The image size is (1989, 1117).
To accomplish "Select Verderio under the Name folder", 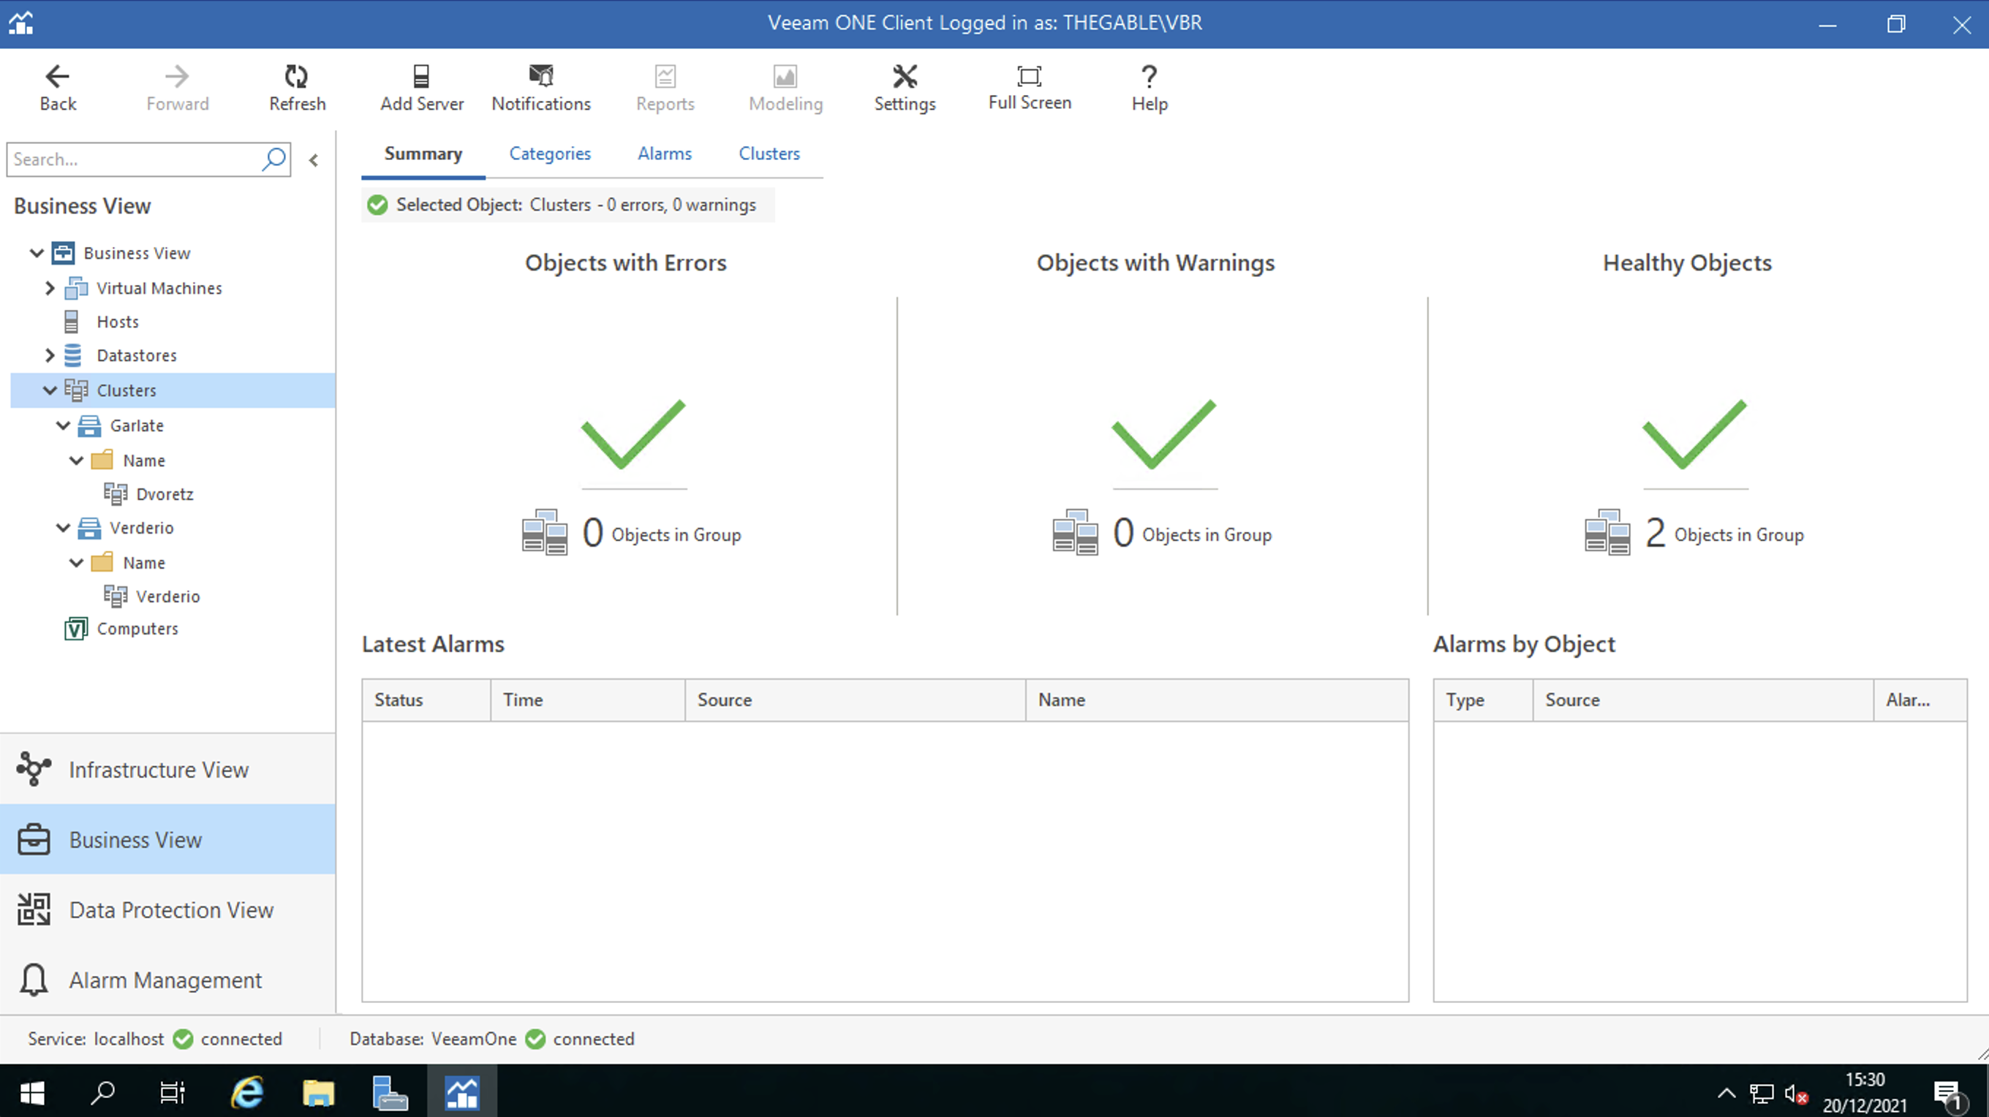I will pos(167,596).
